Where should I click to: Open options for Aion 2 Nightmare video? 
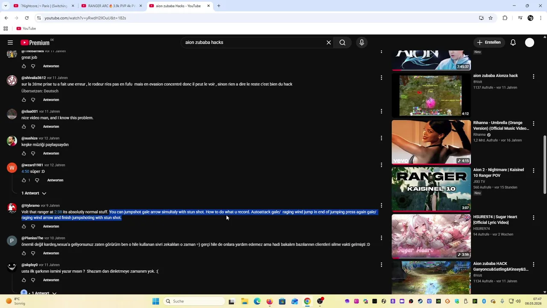pyautogui.click(x=533, y=170)
